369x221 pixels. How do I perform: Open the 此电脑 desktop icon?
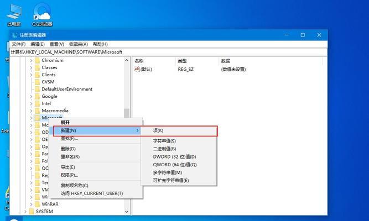[14, 14]
